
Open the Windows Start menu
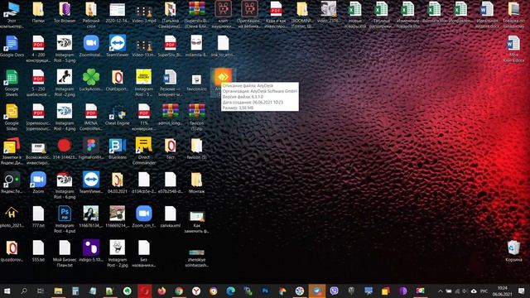point(7,291)
